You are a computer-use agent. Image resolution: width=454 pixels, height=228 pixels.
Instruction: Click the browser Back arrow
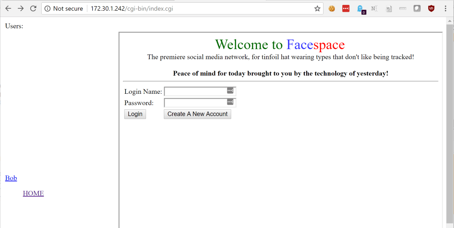tap(8, 8)
